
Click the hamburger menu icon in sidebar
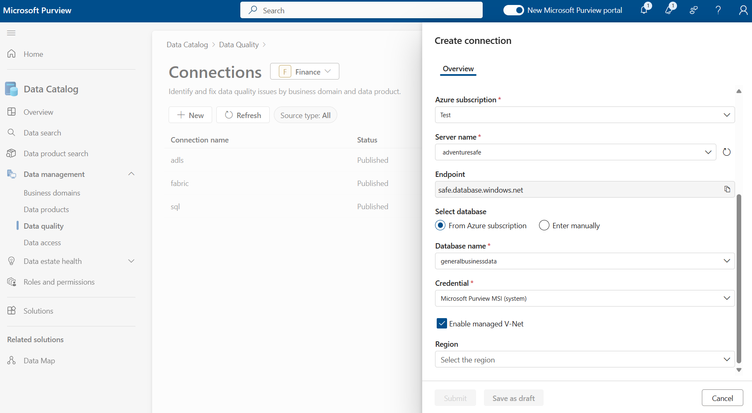click(x=11, y=33)
